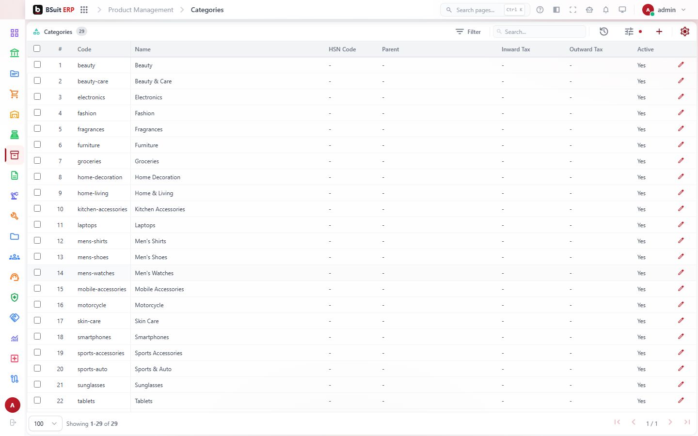Open the bank/finance sidebar icon

tap(15, 53)
